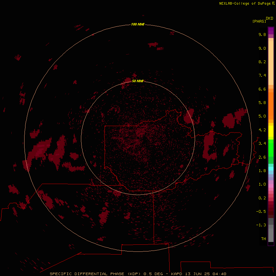
Task: Click the 0.2 scale label
Action: [x=262, y=198]
